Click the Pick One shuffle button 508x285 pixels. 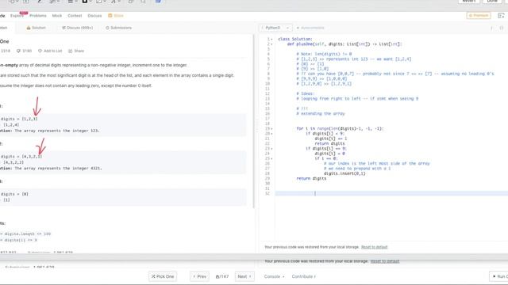163,276
